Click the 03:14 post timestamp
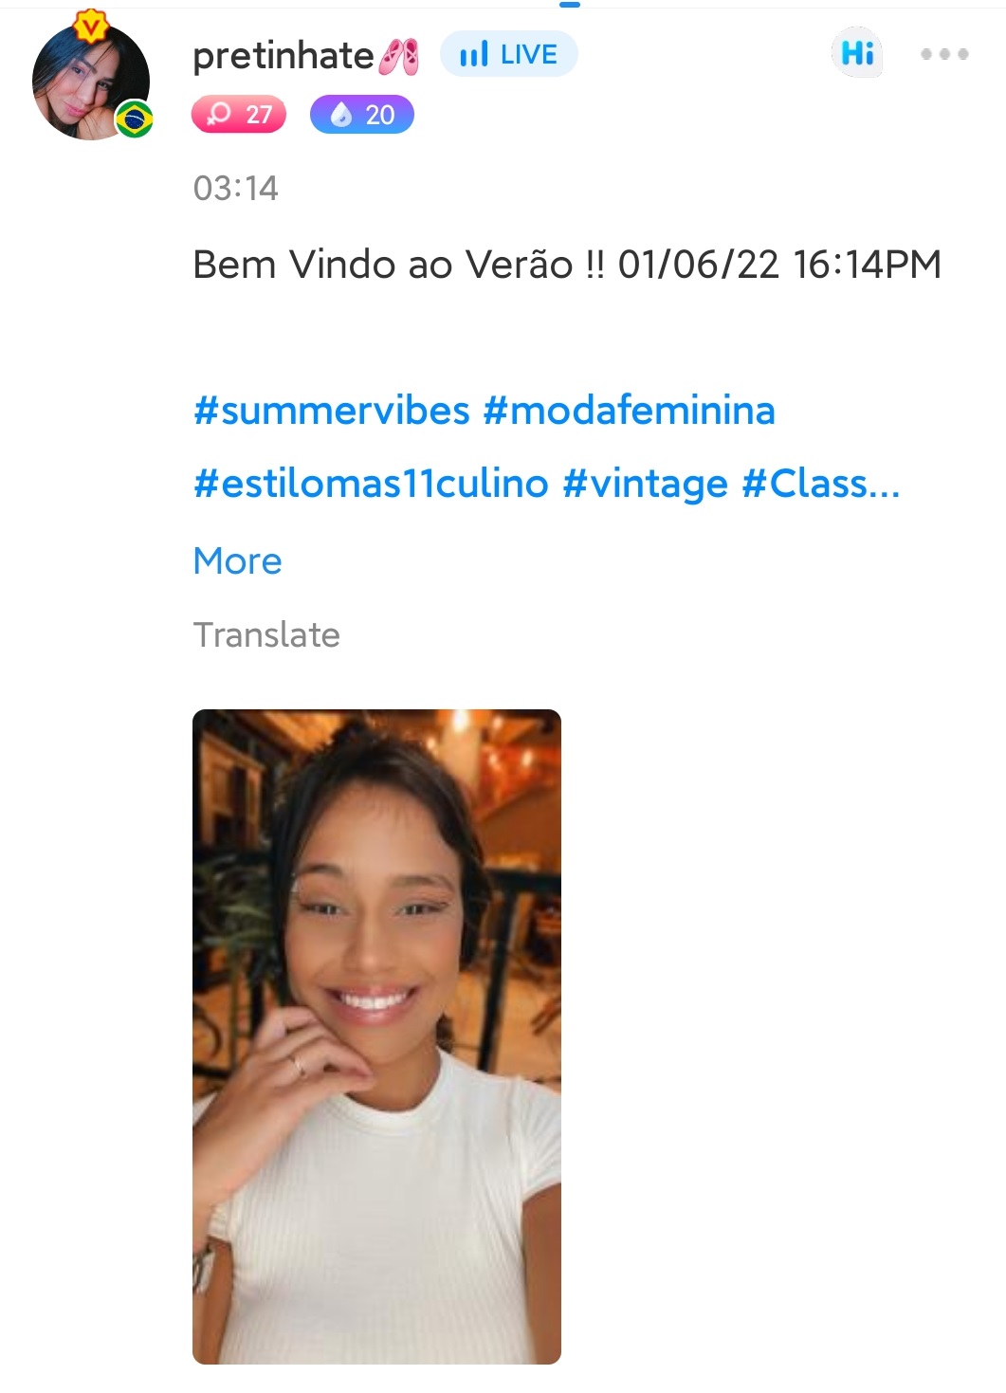 click(x=235, y=188)
